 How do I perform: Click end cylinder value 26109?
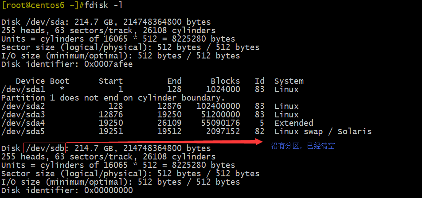169,123
